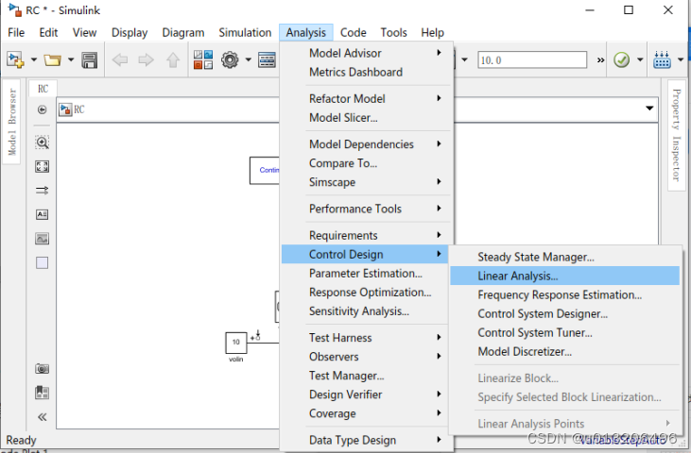Image resolution: width=691 pixels, height=453 pixels.
Task: Open the Model Explorer icon
Action: (x=268, y=59)
